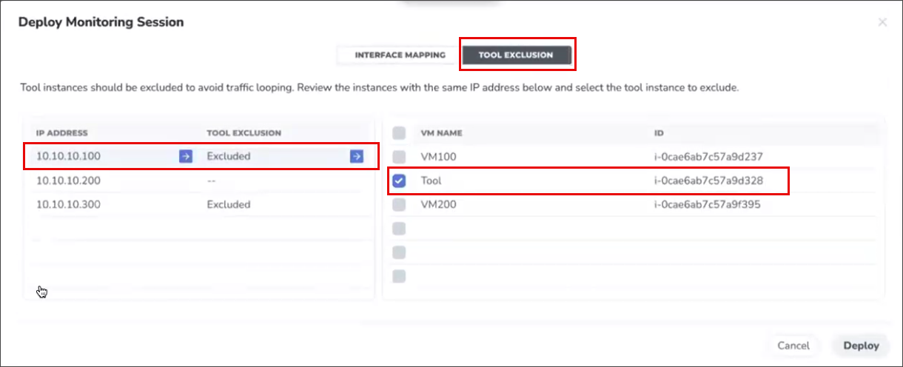This screenshot has height=367, width=903.
Task: Close the Deploy Monitoring Session dialog
Action: click(882, 22)
